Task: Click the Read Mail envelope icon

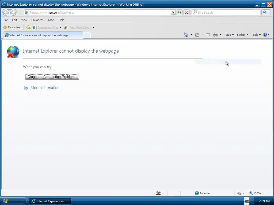Action: 208,35
